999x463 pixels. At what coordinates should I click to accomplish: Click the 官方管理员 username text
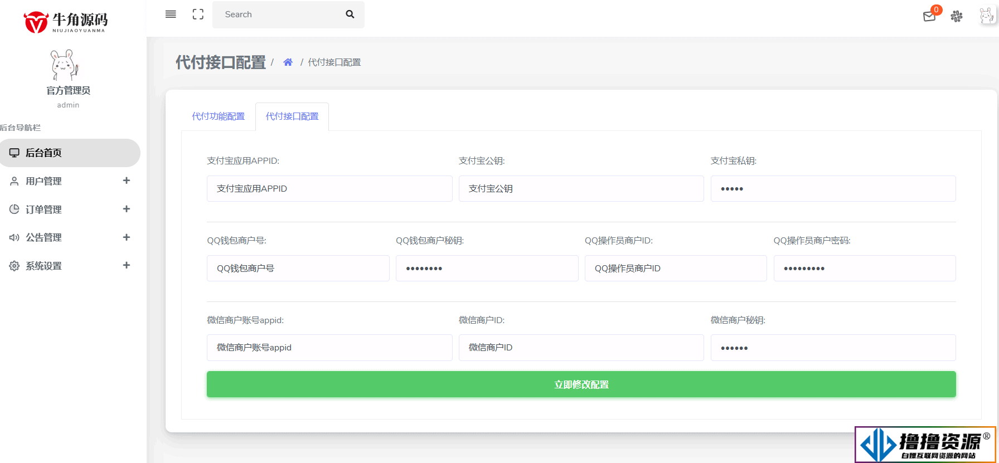click(68, 90)
